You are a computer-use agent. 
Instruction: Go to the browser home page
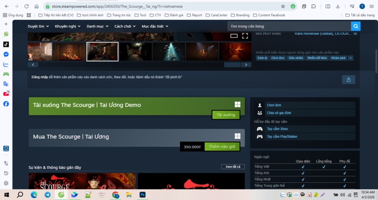tap(36, 7)
